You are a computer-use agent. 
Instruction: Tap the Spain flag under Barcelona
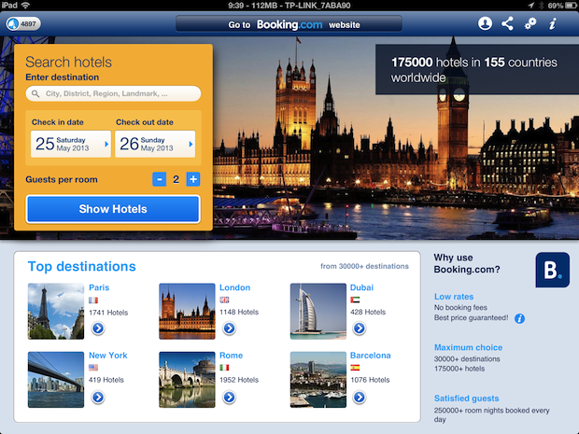(x=355, y=368)
